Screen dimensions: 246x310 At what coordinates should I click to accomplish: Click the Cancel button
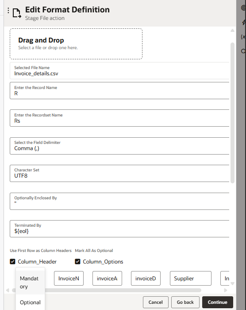pos(156,302)
